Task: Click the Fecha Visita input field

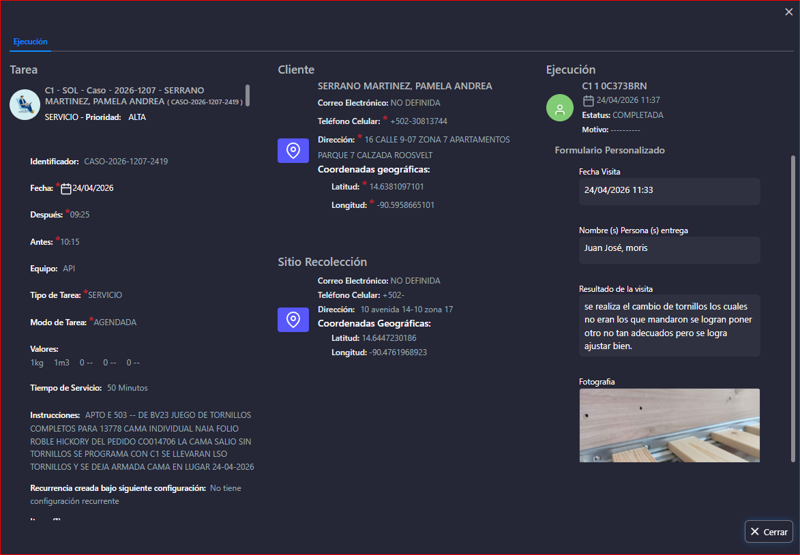Action: 669,191
